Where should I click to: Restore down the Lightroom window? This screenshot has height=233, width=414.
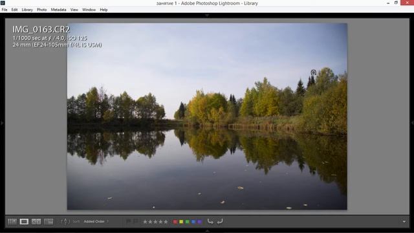[x=396, y=3]
